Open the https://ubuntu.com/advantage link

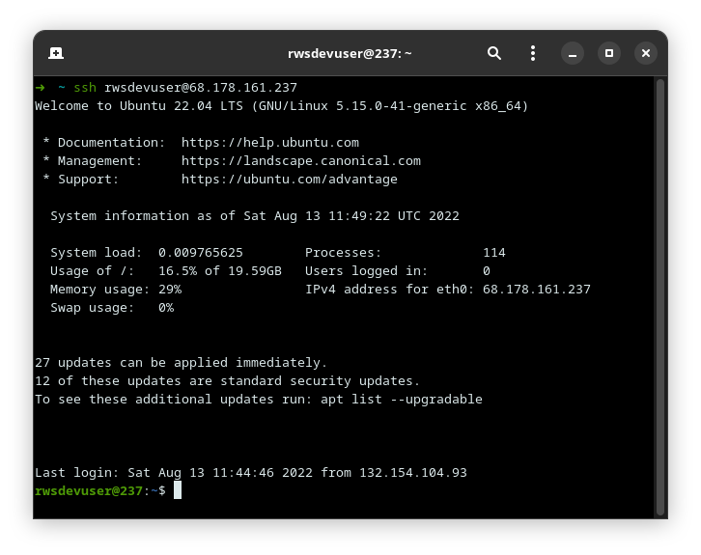290,180
